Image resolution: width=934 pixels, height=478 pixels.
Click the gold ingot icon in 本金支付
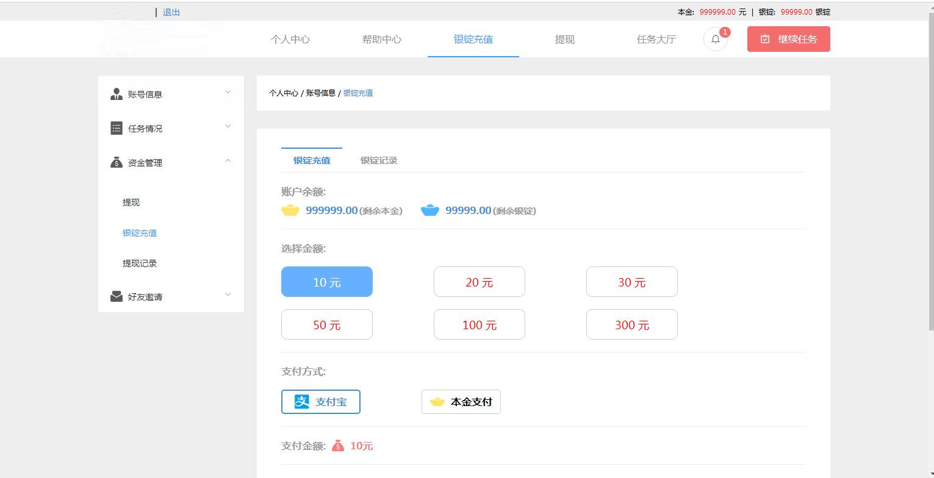(x=437, y=402)
